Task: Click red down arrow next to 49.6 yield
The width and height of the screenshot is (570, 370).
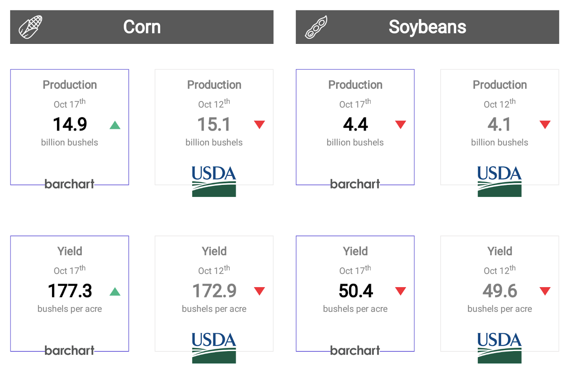Action: pyautogui.click(x=545, y=291)
